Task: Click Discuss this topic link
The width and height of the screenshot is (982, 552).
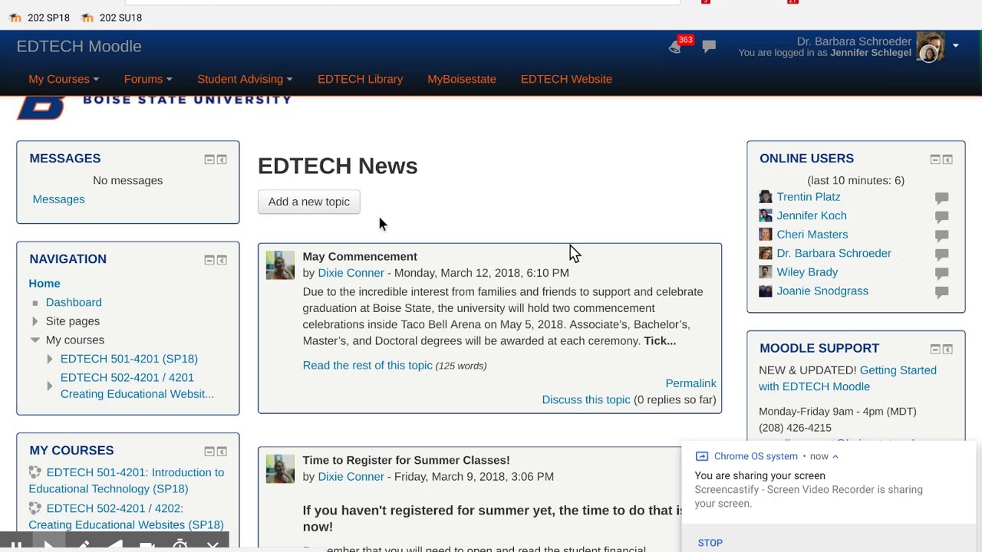Action: pyautogui.click(x=586, y=399)
